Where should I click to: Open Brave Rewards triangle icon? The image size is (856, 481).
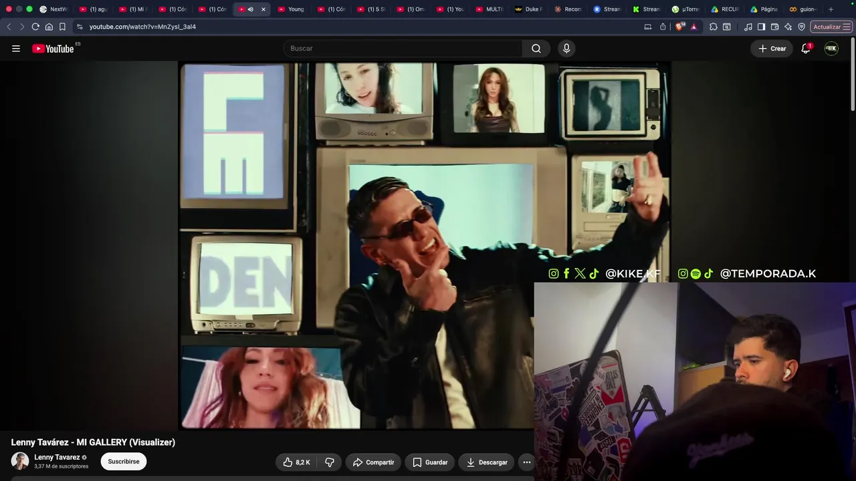point(693,27)
